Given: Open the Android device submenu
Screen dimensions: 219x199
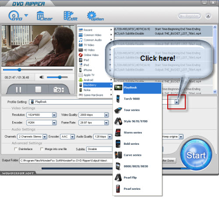Looking at the screenshot, I should (95, 80).
